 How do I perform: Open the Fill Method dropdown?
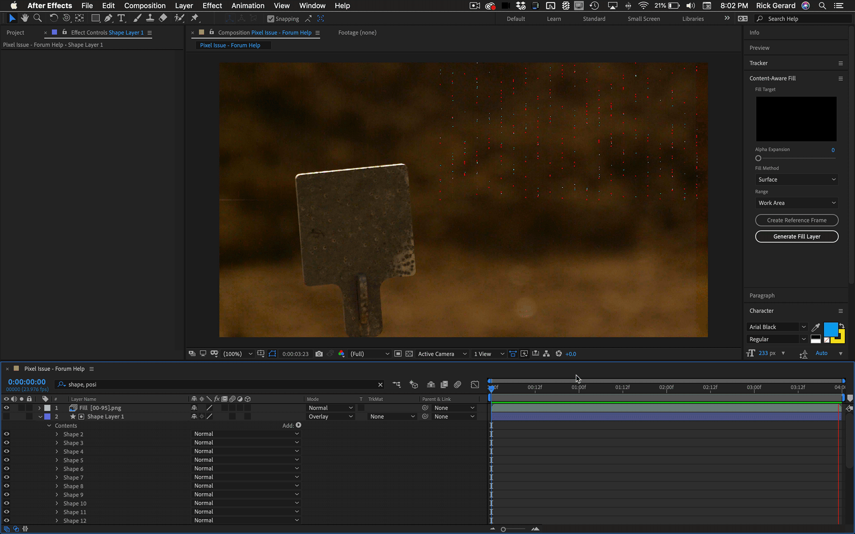796,180
